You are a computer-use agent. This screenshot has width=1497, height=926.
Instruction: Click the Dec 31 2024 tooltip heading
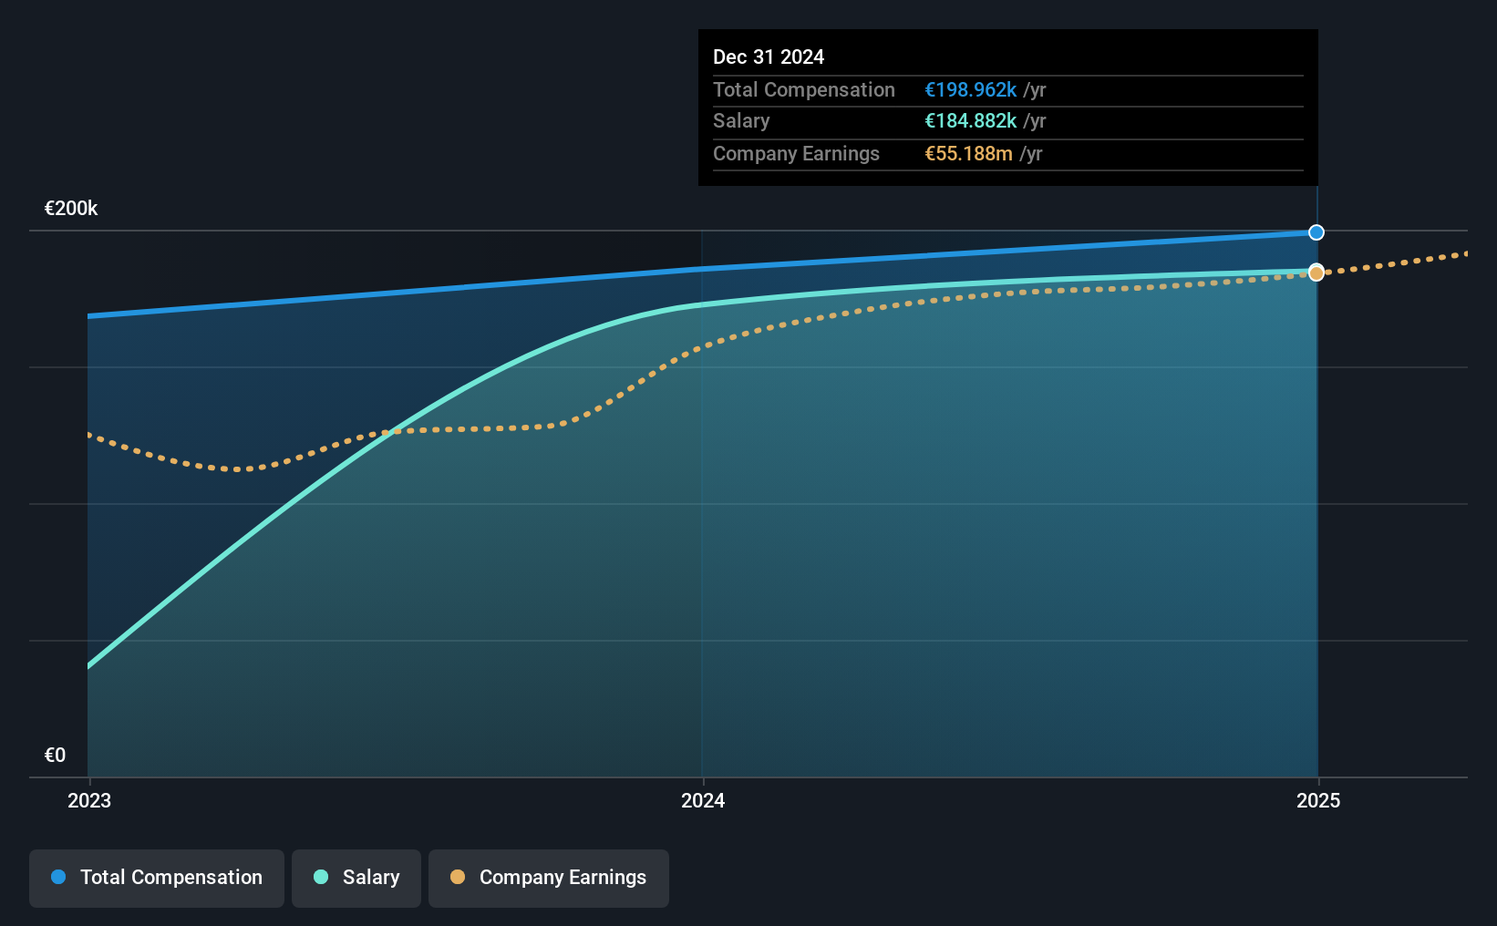(x=769, y=57)
